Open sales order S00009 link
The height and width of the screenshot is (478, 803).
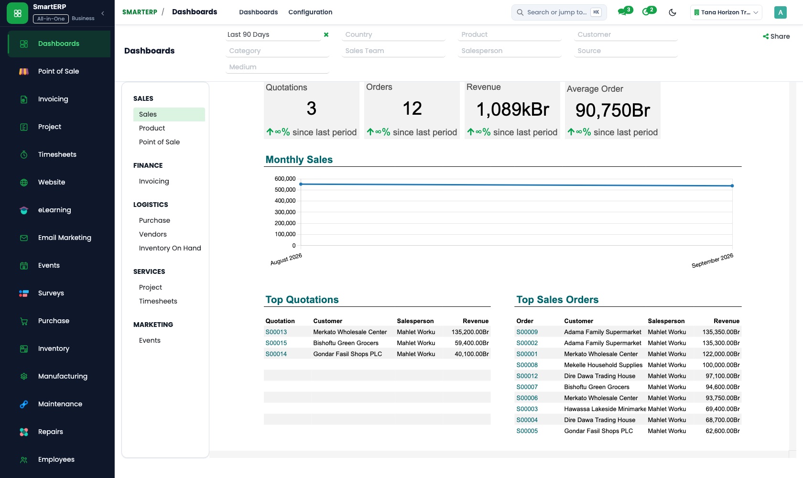point(527,332)
